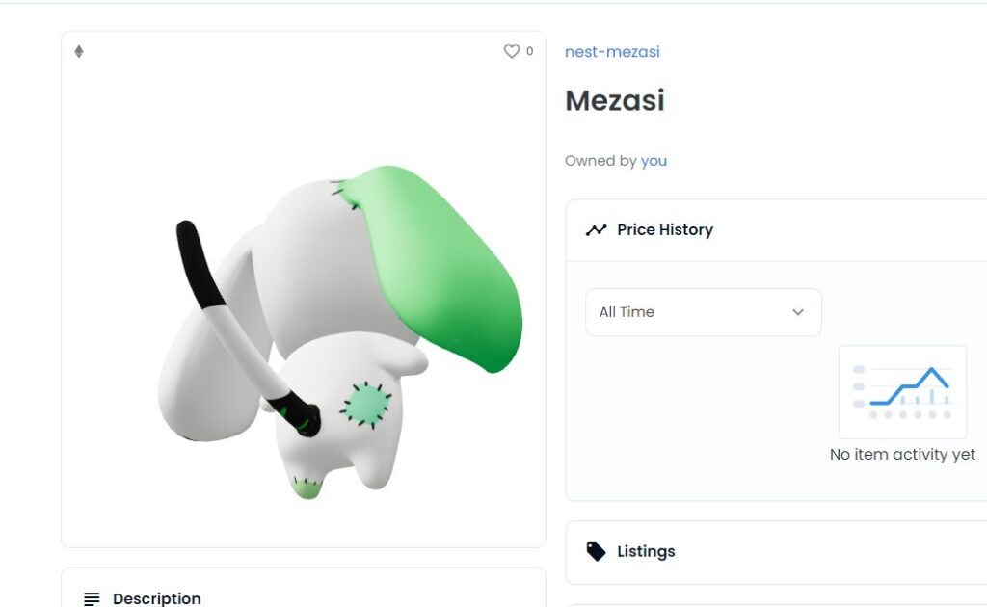
Task: Click the Listings tag icon
Action: pos(596,551)
